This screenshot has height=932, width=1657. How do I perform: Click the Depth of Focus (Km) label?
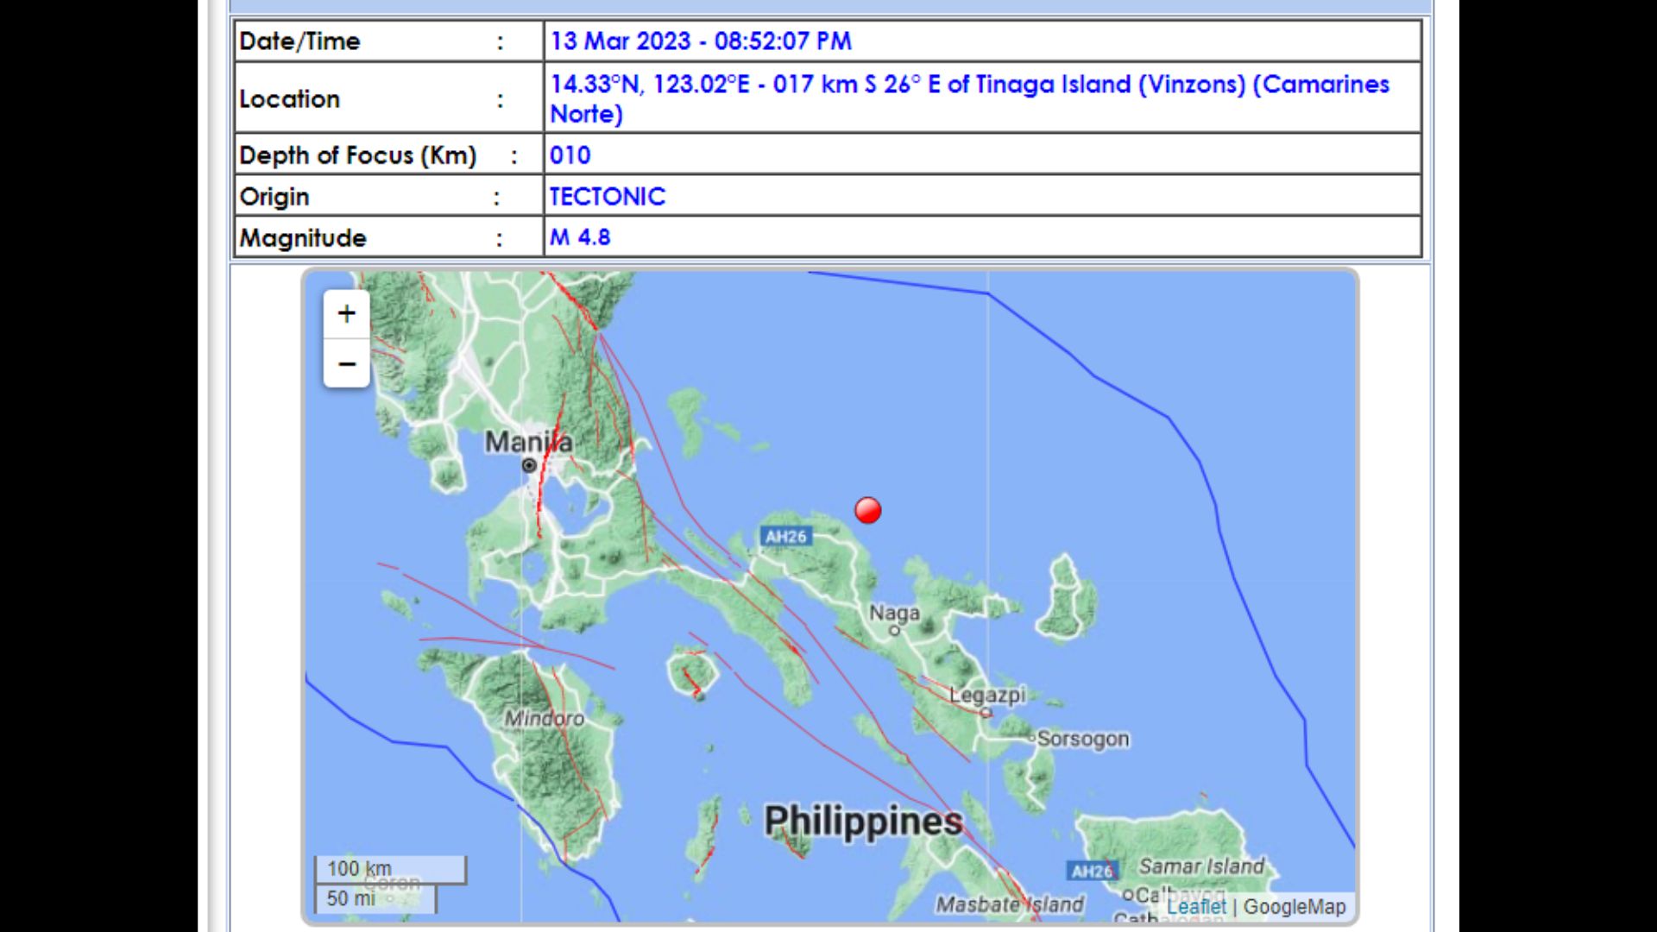[358, 155]
